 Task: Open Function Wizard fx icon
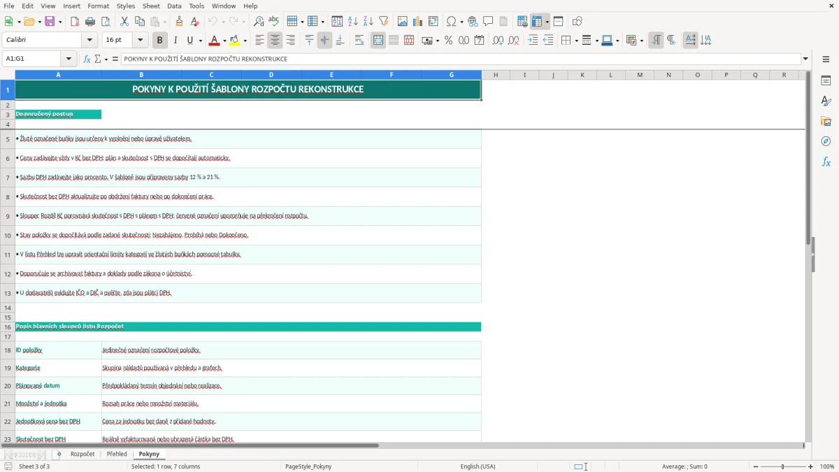[x=87, y=59]
